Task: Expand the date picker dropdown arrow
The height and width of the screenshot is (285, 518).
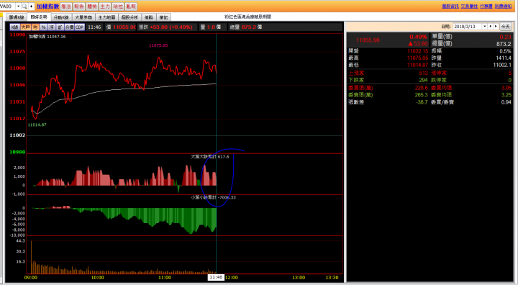Action: [x=485, y=27]
